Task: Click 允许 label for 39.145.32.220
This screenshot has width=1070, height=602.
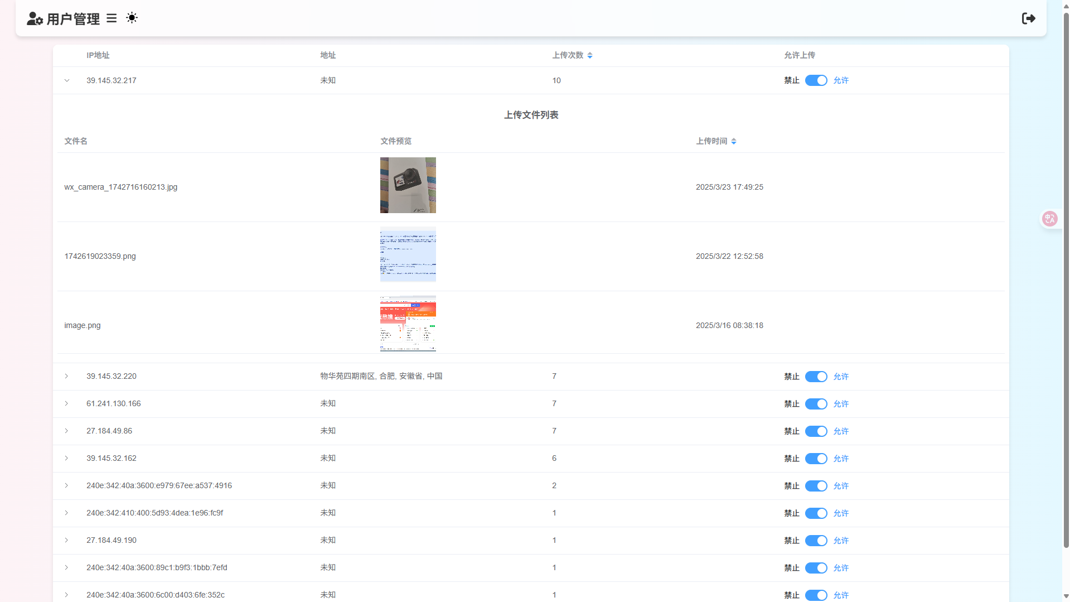Action: [841, 377]
